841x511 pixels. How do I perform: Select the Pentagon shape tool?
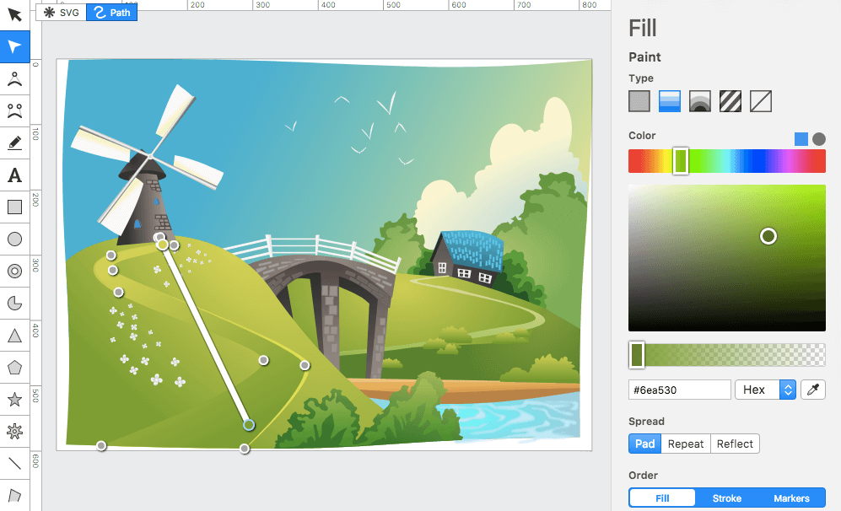tap(14, 367)
